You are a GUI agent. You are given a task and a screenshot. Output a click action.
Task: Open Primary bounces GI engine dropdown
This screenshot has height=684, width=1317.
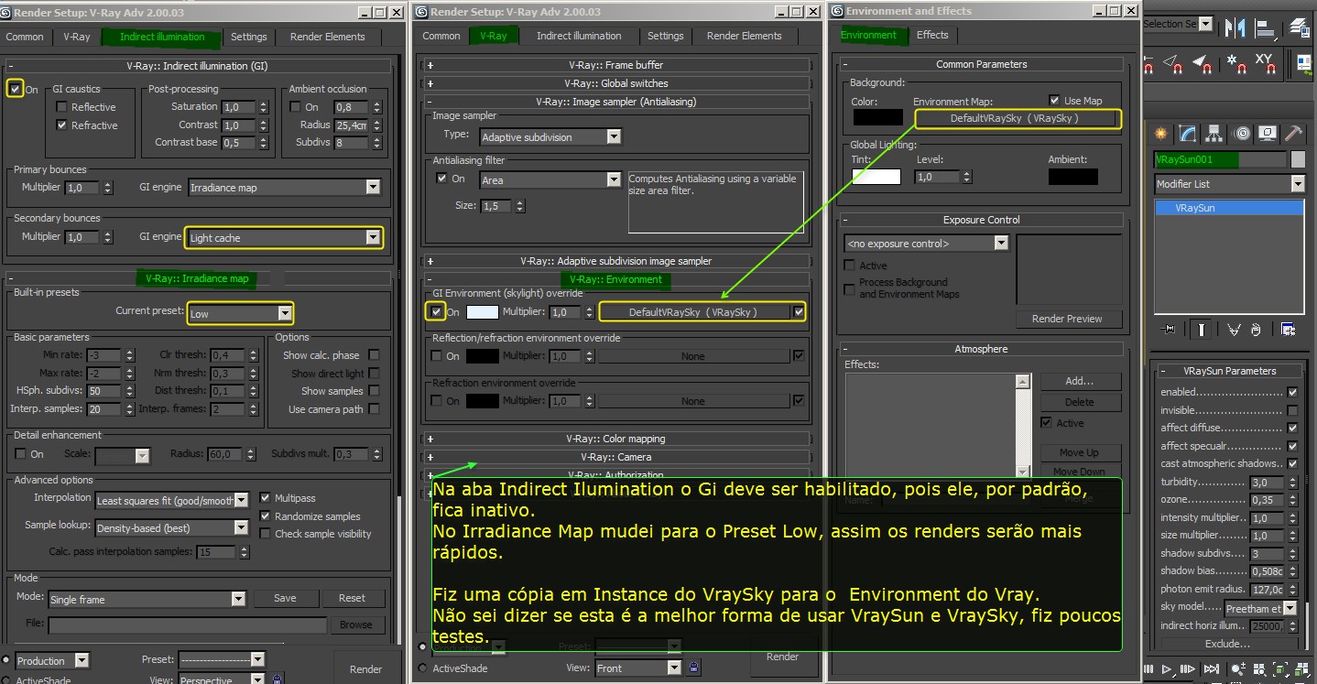click(x=284, y=187)
